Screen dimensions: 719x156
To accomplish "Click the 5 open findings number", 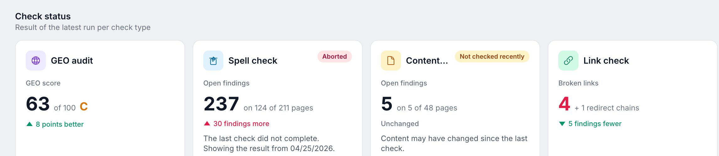I will click(387, 104).
